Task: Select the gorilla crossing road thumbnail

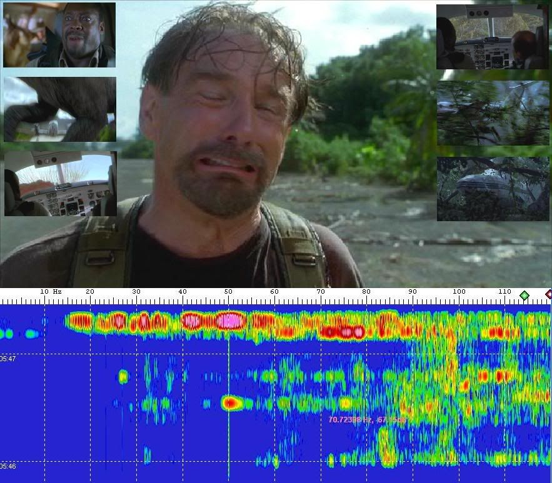Action: 60,109
